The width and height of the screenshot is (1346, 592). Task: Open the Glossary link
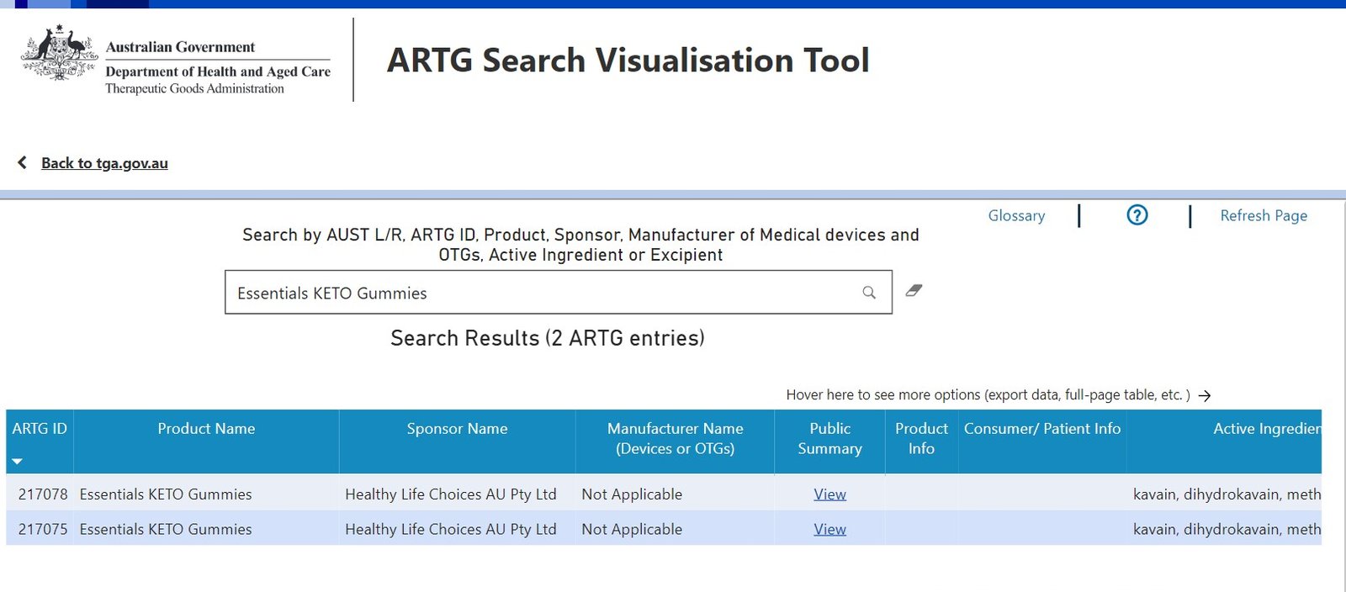[x=1016, y=216]
